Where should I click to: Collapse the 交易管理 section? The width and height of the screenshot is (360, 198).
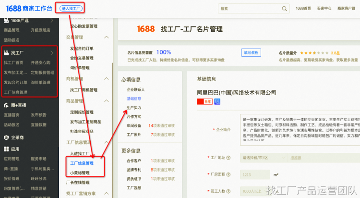point(106,37)
